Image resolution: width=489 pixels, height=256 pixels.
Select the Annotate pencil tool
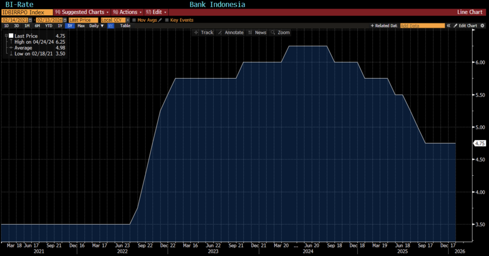click(x=231, y=33)
